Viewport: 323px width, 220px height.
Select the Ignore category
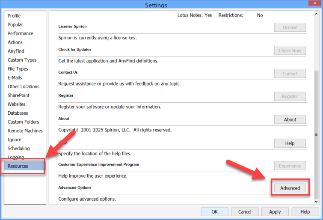click(x=15, y=140)
